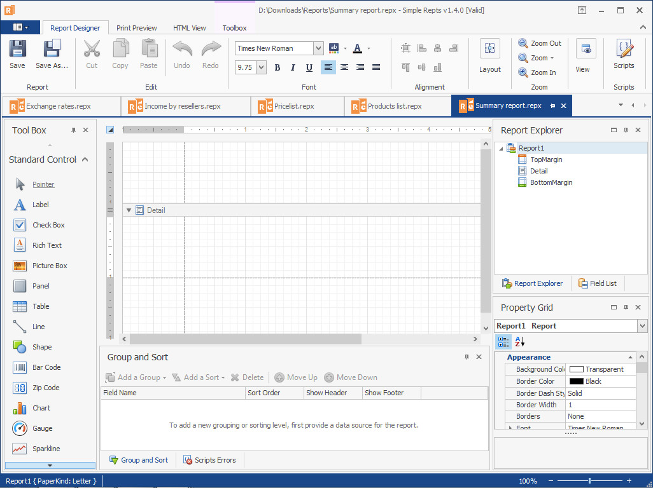Screen dimensions: 653x488
Task: Click the Add a Group button
Action: (x=136, y=377)
